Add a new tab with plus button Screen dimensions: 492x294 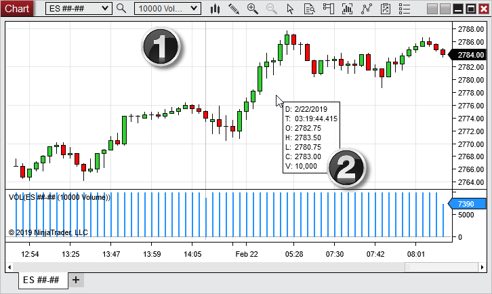point(76,280)
